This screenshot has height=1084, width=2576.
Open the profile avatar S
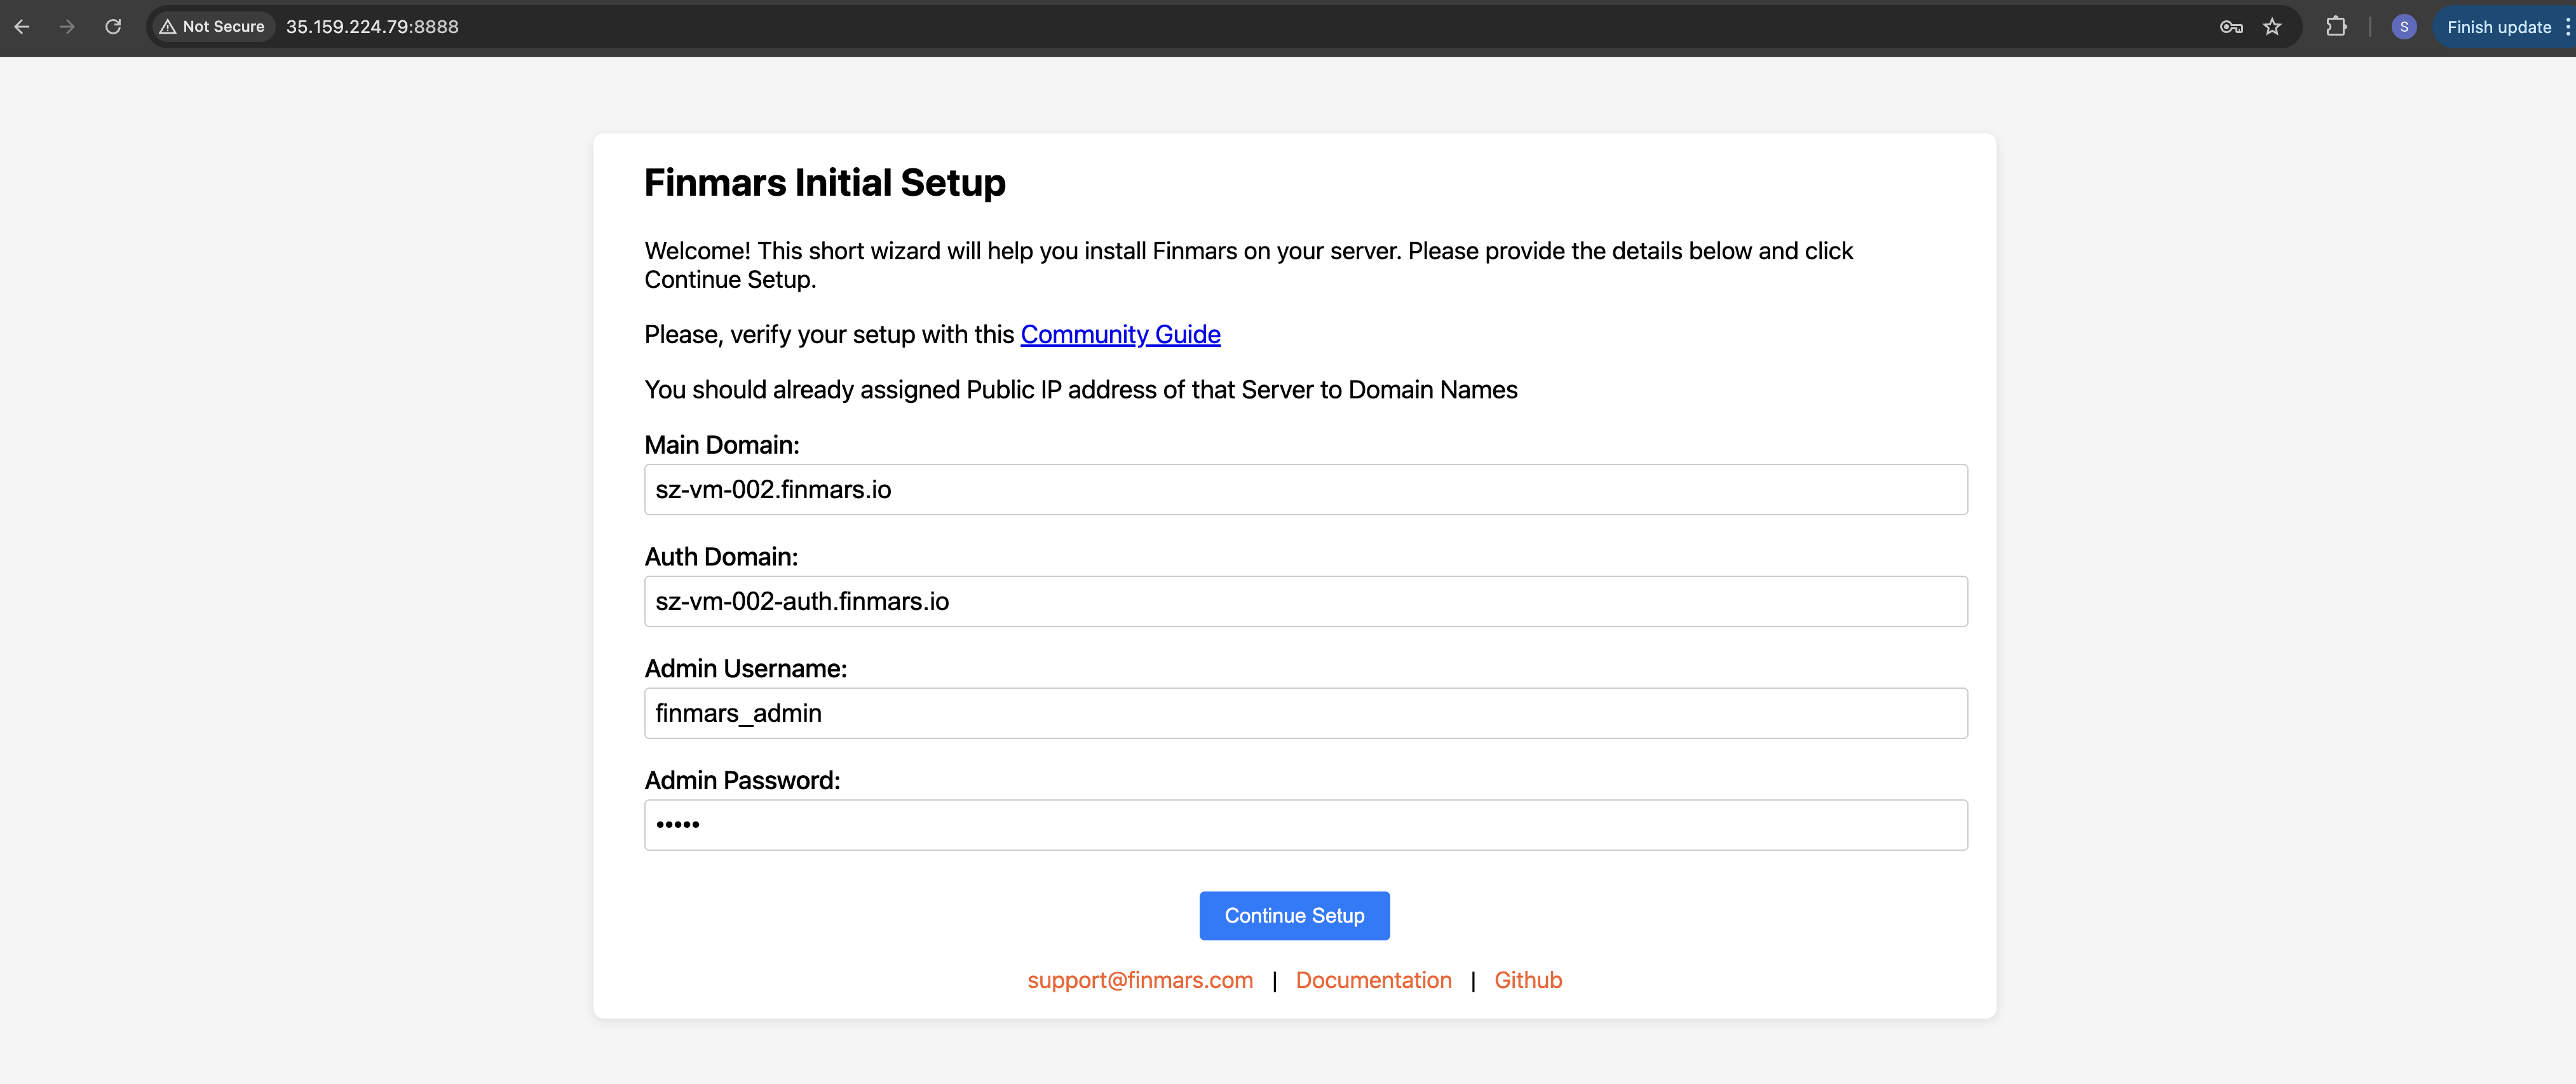click(2404, 27)
